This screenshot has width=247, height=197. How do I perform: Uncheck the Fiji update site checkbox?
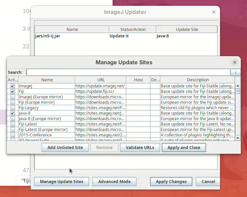13,92
